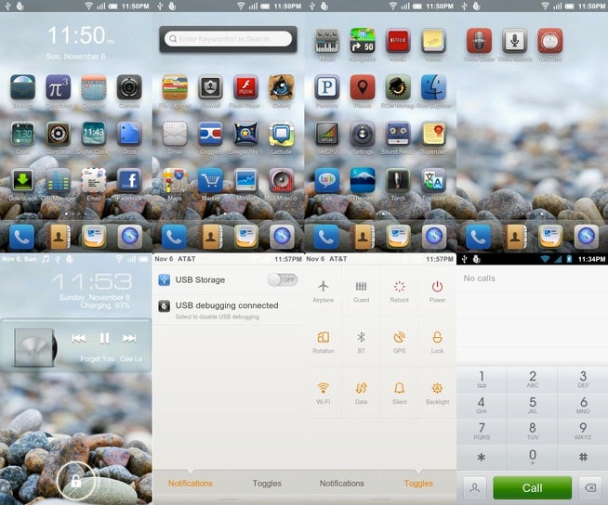
Task: Toggle the Backlight setting
Action: [437, 394]
